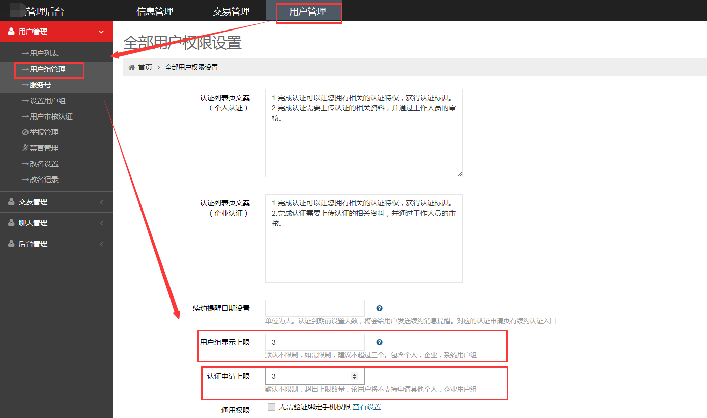Focus the 企业认证 text area
The width and height of the screenshot is (707, 418).
click(x=364, y=238)
